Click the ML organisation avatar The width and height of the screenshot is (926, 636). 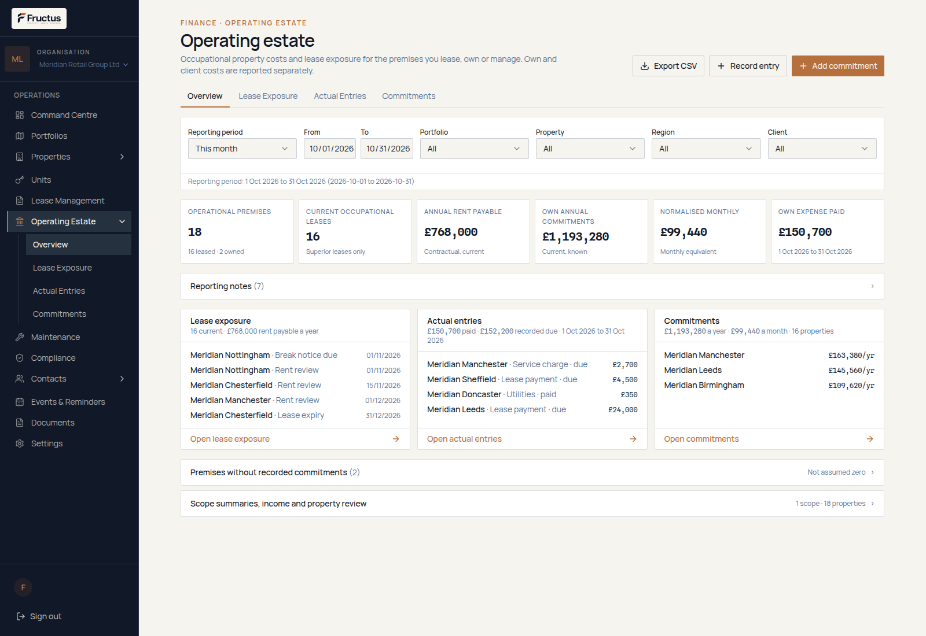(17, 59)
